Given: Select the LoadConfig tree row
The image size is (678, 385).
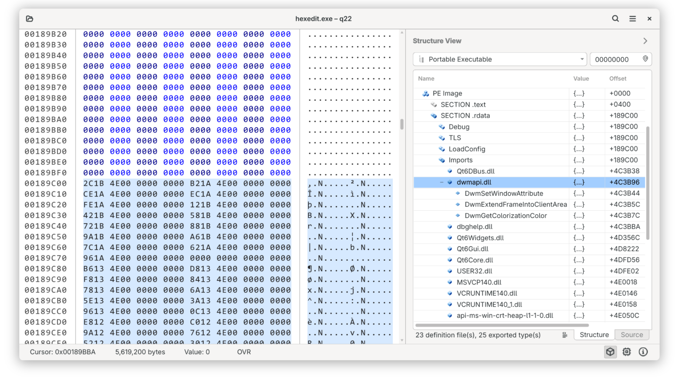Looking at the screenshot, I should point(529,149).
